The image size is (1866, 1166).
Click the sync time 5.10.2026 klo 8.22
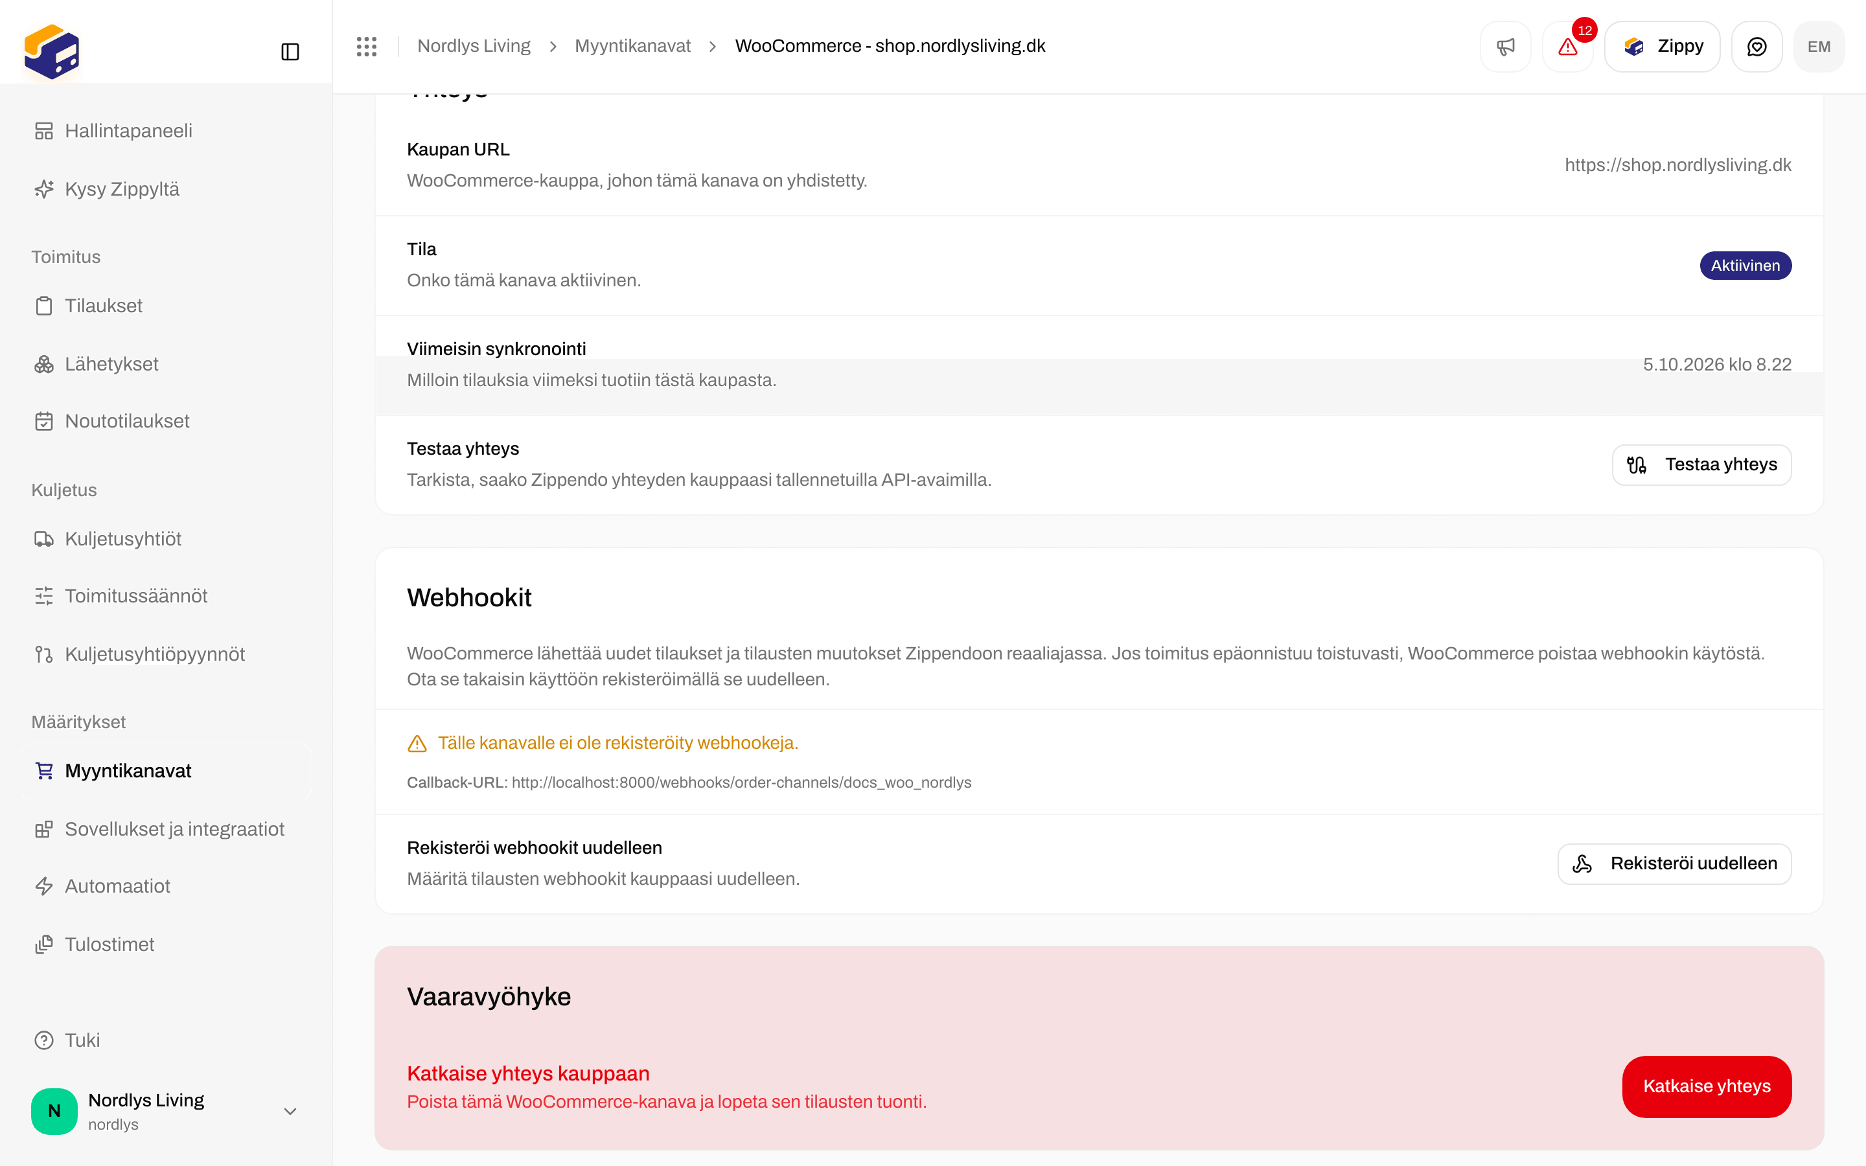point(1717,365)
